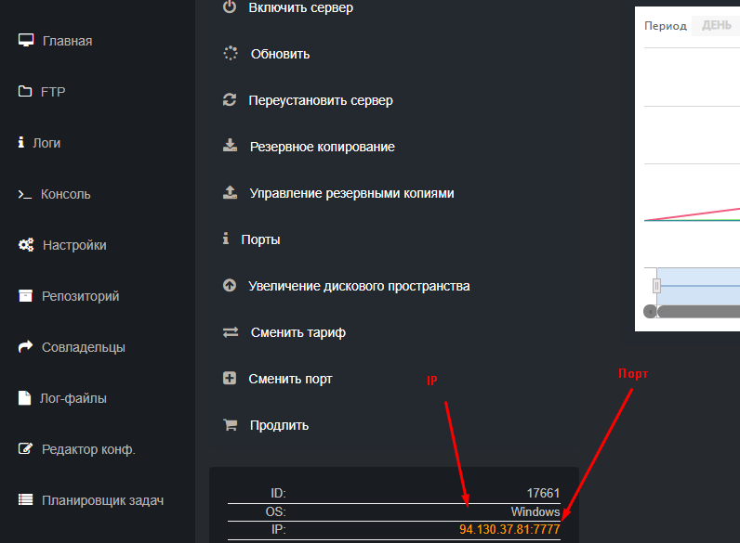Click the chart range slider handle
The image size is (740, 543).
pyautogui.click(x=656, y=286)
